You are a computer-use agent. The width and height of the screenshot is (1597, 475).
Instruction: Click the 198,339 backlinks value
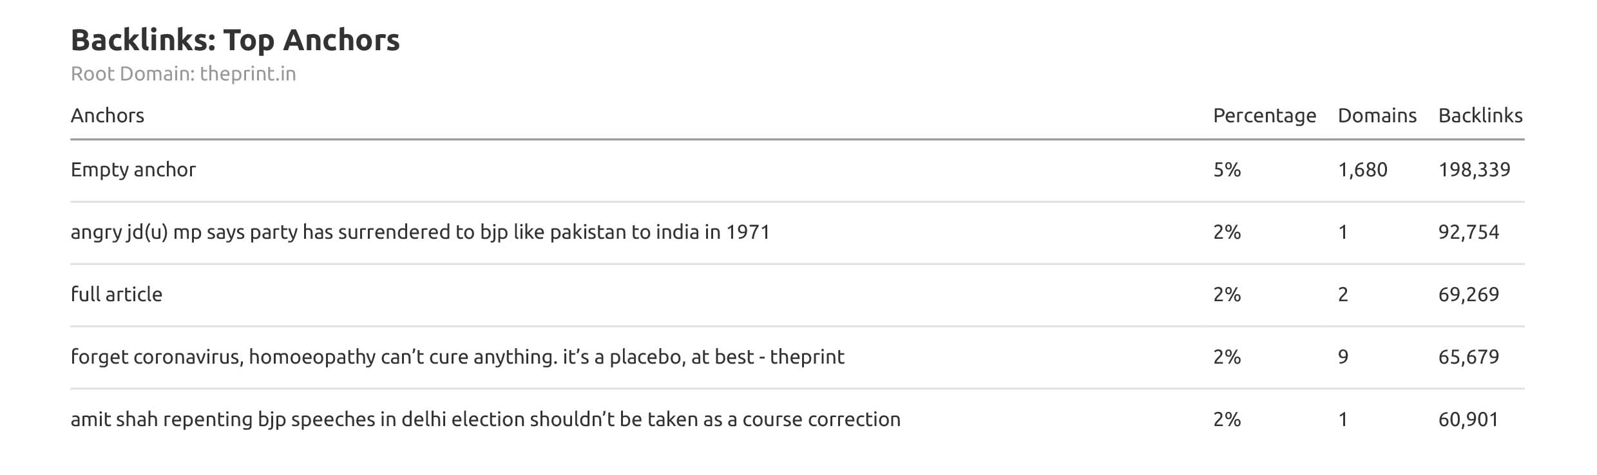coord(1474,170)
